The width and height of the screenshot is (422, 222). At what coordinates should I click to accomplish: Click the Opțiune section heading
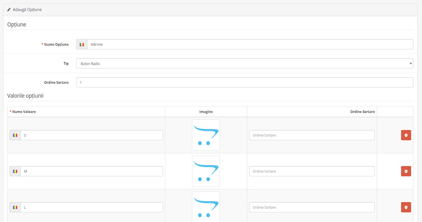coord(16,24)
